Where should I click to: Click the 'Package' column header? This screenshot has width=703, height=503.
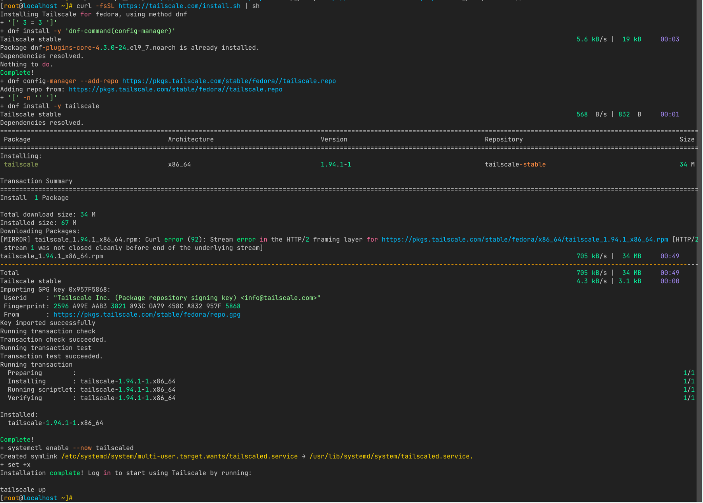click(17, 139)
